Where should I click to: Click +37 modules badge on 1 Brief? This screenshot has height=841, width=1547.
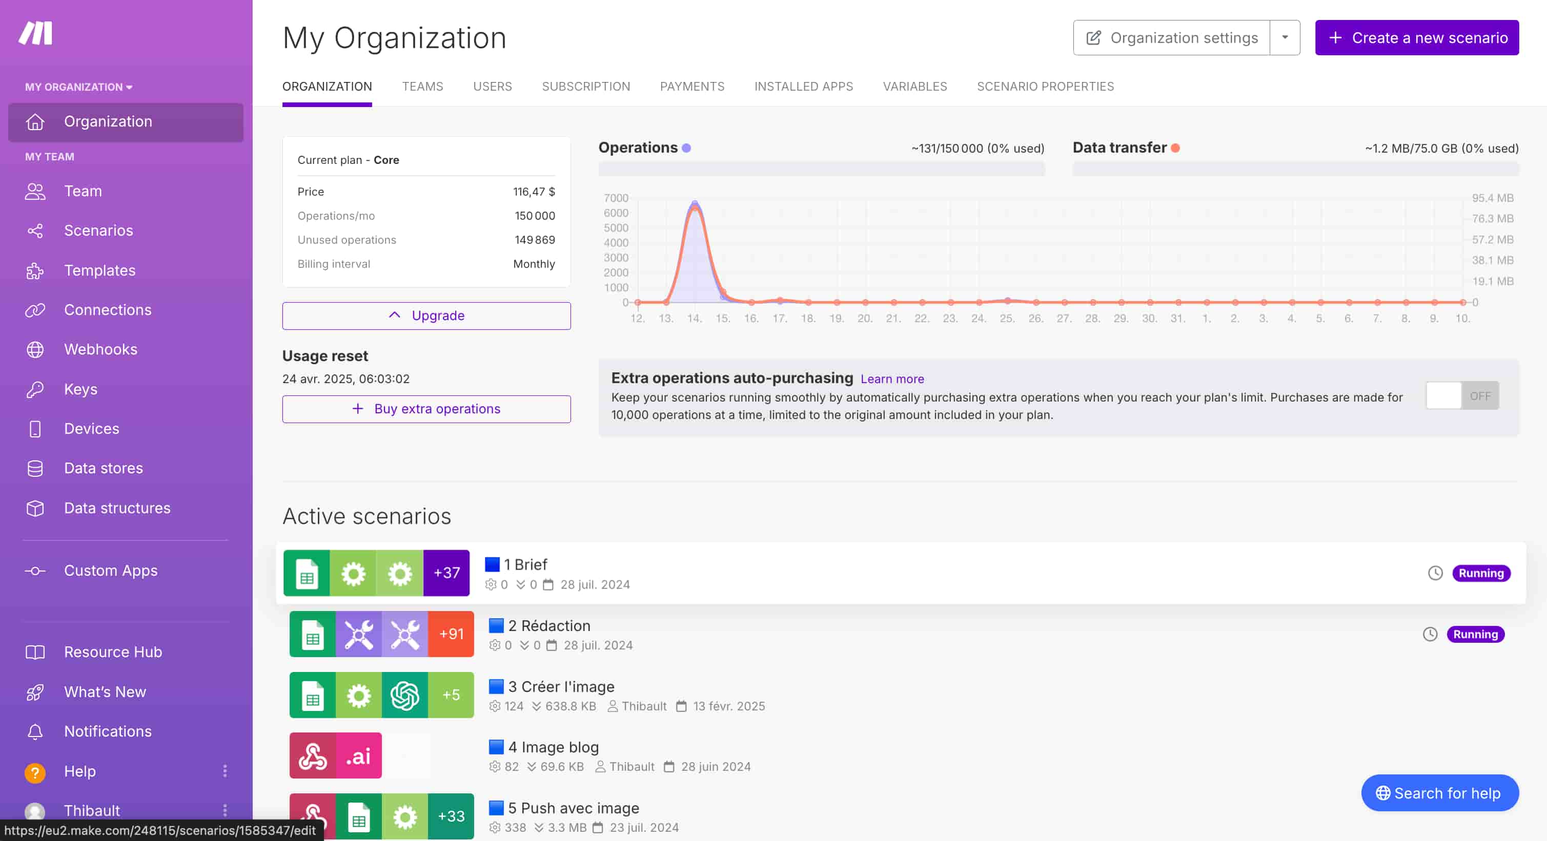point(446,574)
